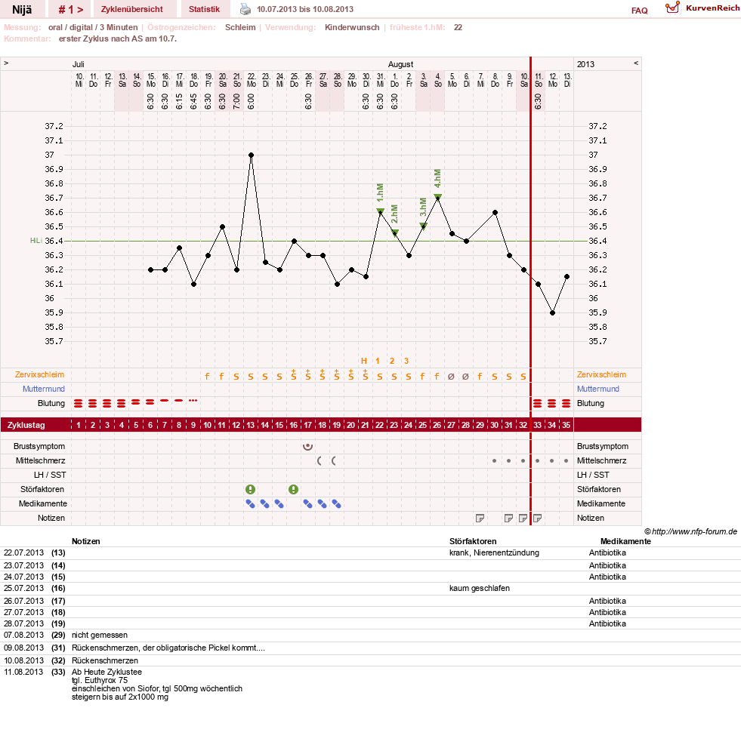The image size is (741, 754).
Task: Click 'krank, Nierenentzündung' Störfaktoren entry
Action: 494,553
